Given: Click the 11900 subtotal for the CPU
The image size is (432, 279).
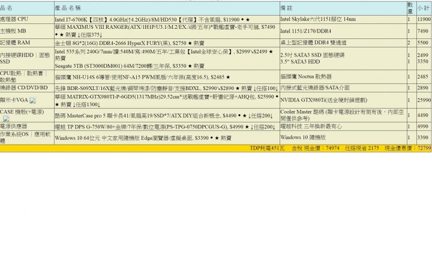Looking at the screenshot, I should (424, 19).
